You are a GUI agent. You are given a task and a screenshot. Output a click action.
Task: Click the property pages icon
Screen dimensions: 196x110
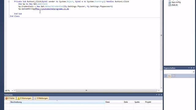tap(174, 76)
